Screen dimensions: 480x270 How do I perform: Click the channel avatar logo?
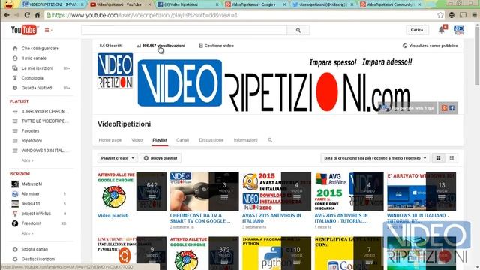click(x=115, y=70)
